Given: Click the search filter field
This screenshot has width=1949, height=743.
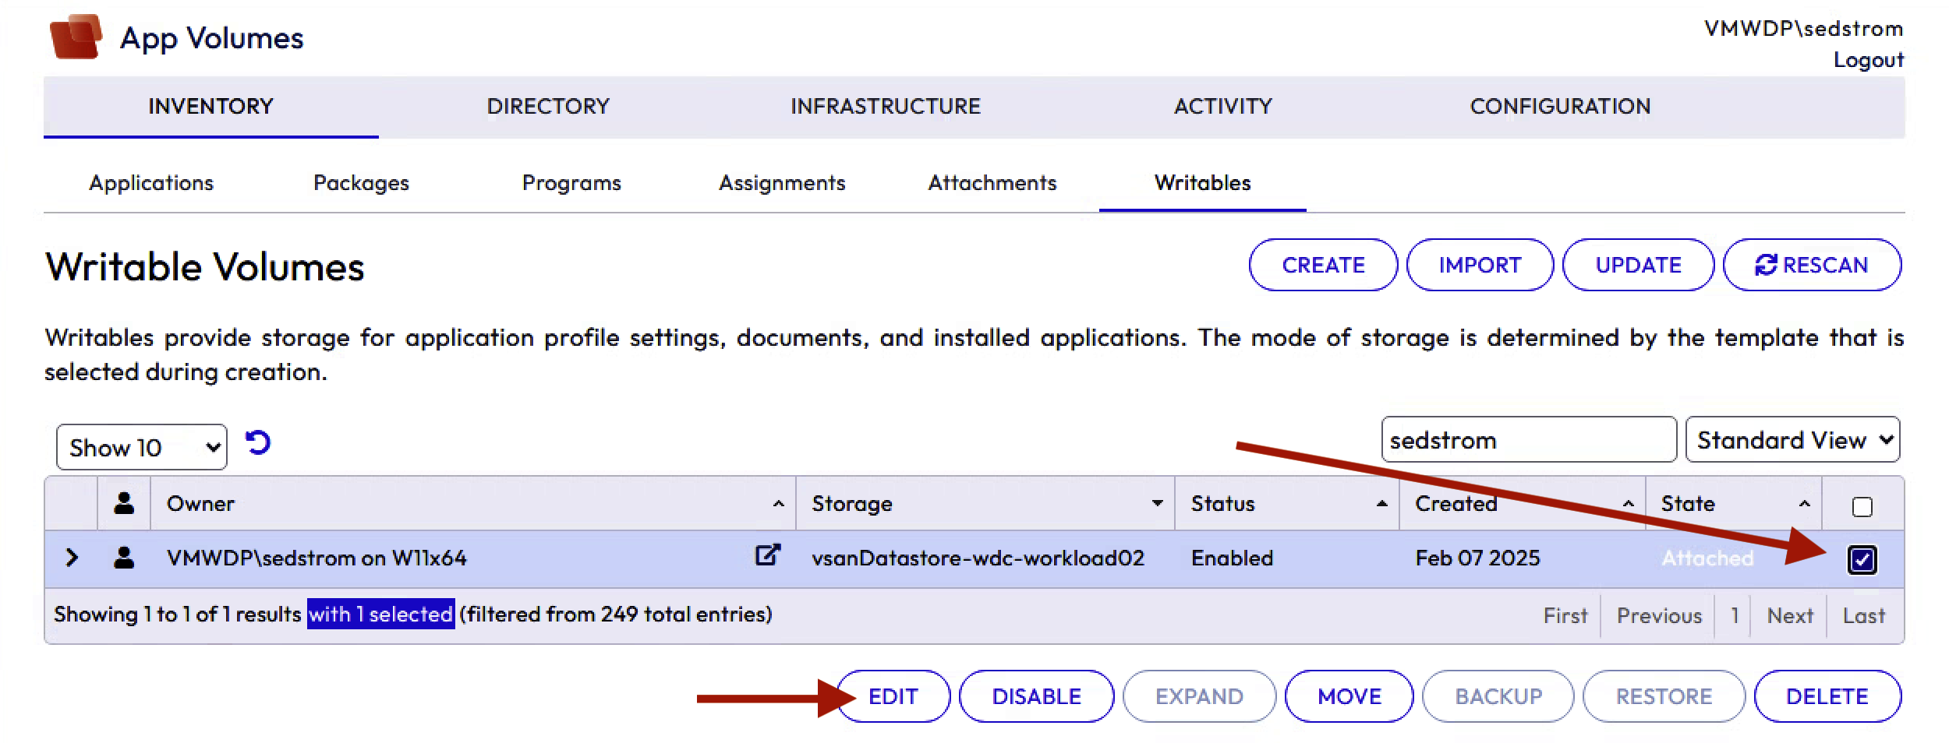Looking at the screenshot, I should (x=1528, y=440).
